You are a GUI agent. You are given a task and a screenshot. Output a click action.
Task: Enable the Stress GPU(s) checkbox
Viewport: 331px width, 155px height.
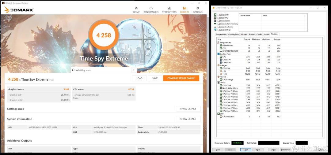click(x=219, y=30)
